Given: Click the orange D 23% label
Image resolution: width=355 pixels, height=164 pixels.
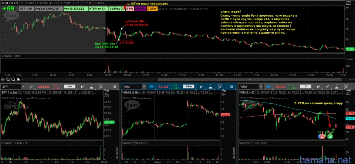Looking at the screenshot, I should click(152, 9).
